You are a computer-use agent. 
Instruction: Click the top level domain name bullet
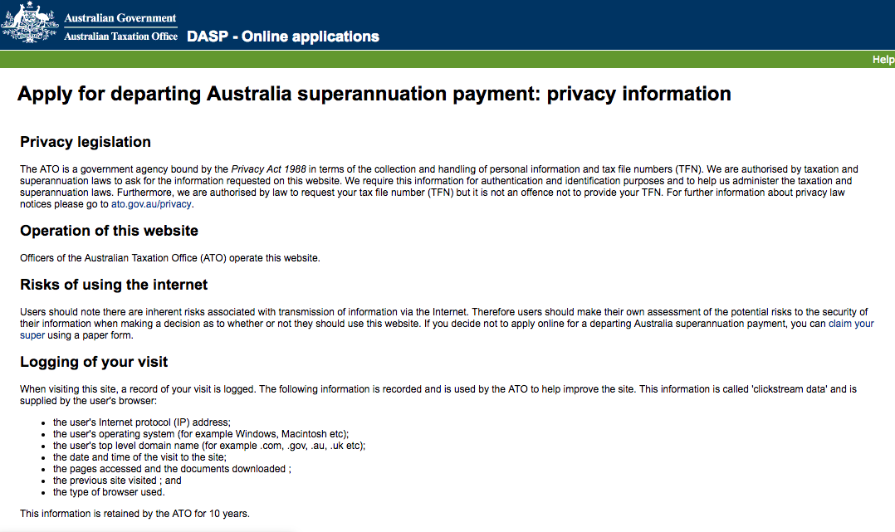coord(209,446)
